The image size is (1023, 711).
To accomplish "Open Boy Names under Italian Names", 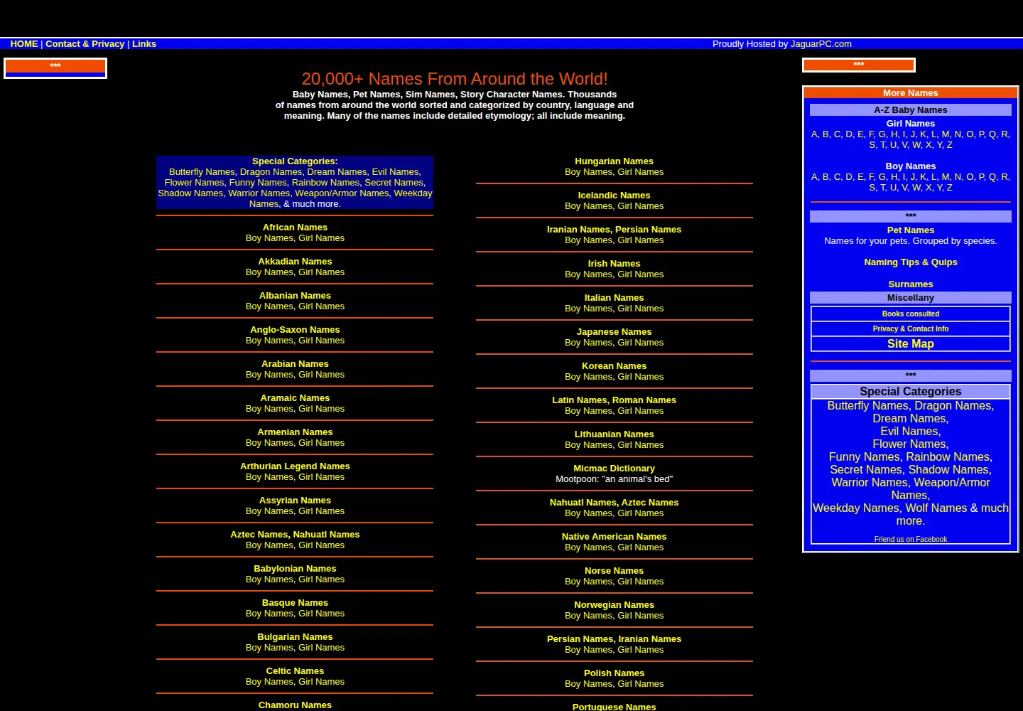I will [588, 309].
